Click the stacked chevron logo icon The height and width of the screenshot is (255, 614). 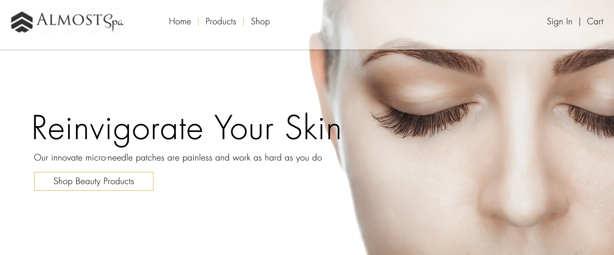22,22
